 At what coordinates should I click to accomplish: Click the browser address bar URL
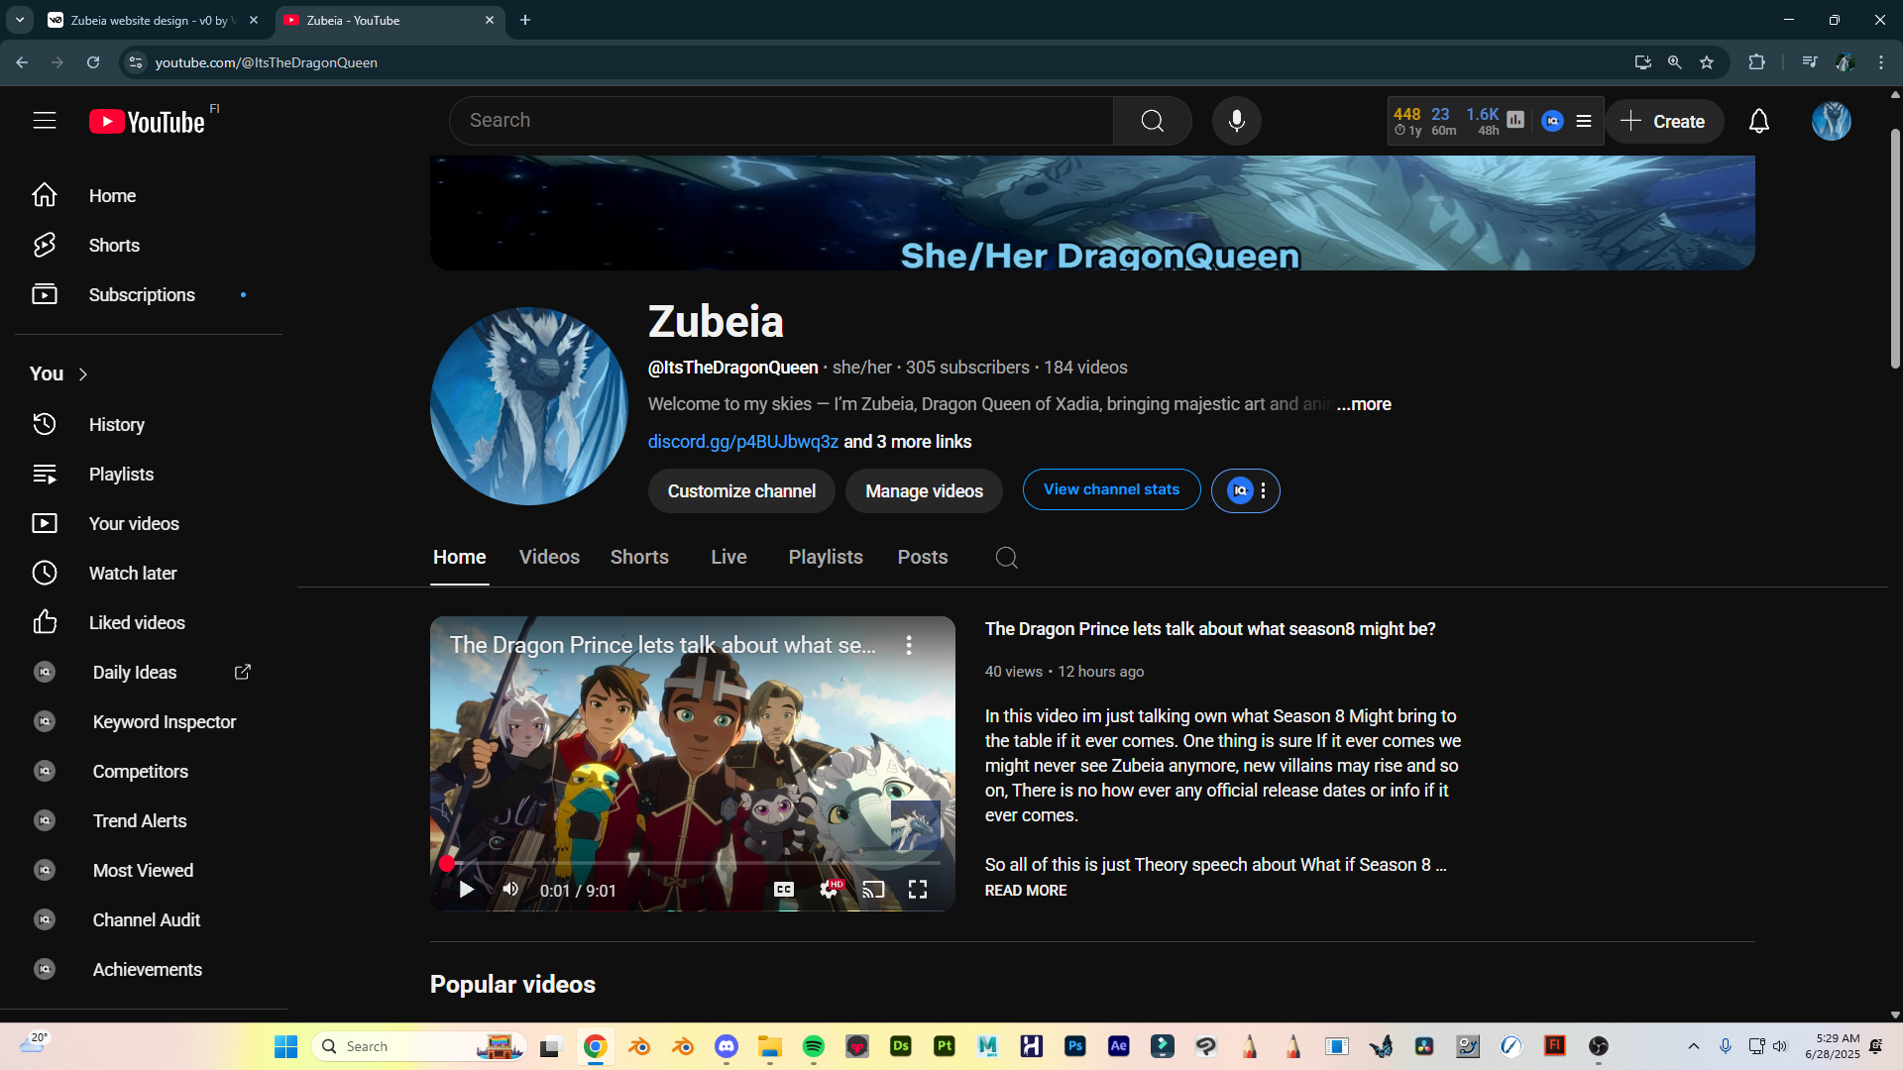click(266, 62)
